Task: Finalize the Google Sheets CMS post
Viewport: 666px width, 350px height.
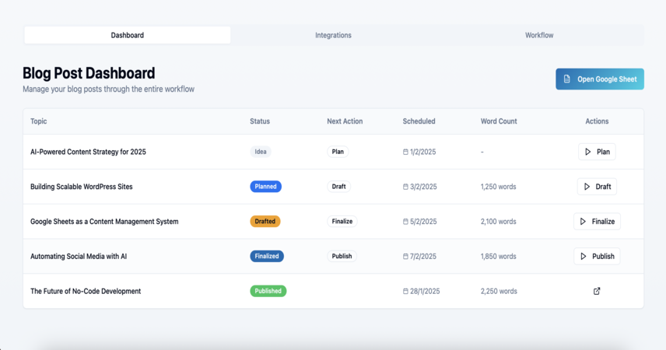Action: point(597,222)
